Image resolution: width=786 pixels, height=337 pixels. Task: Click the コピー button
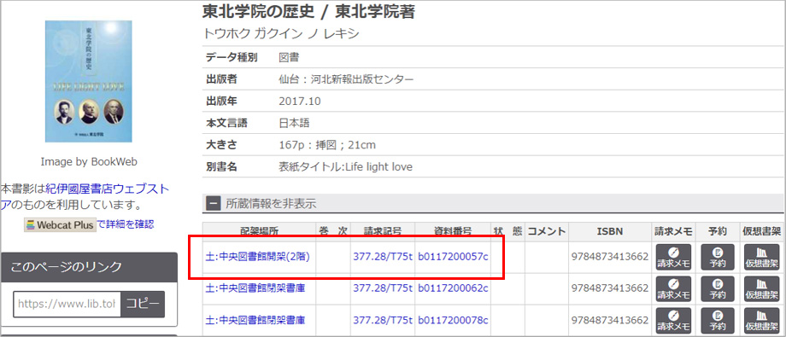click(143, 304)
